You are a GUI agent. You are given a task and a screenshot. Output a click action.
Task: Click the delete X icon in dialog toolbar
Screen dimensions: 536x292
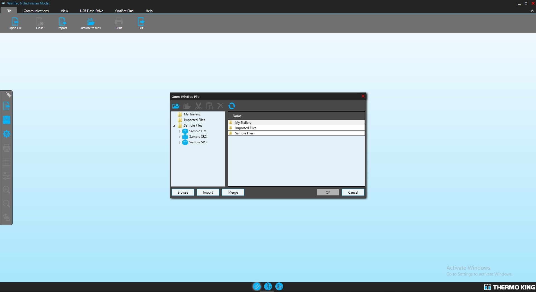[221, 106]
